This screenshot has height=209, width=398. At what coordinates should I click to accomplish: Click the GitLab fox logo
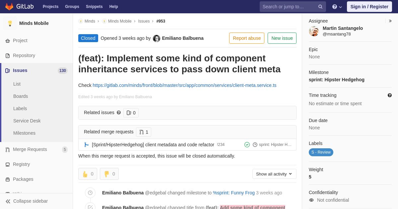9,7
